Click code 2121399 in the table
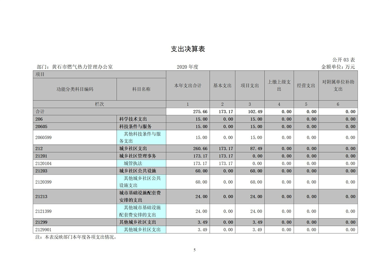This screenshot has height=275, width=389. pyautogui.click(x=43, y=211)
